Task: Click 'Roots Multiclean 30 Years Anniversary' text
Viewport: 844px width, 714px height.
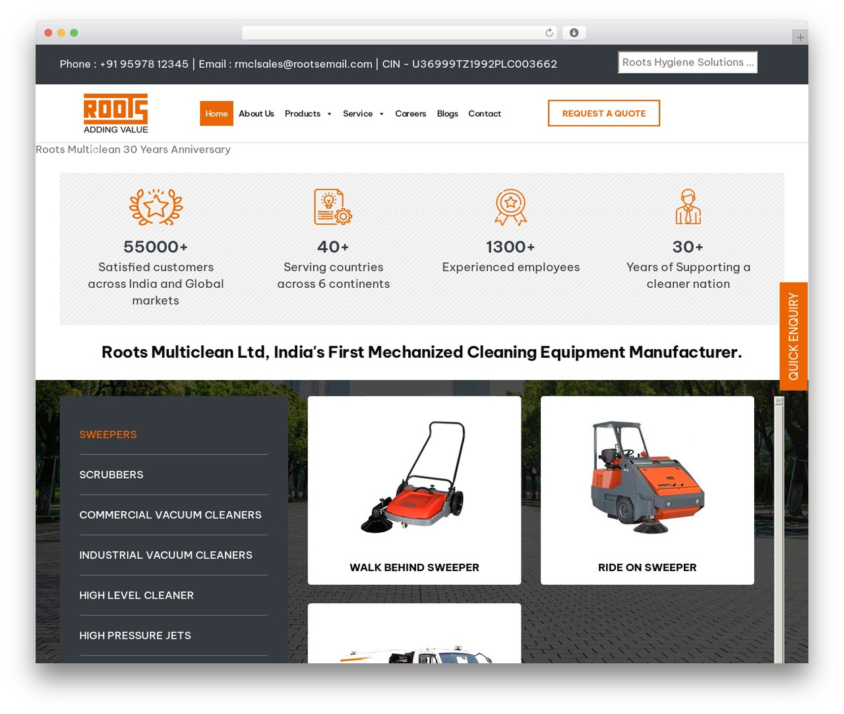Action: click(133, 150)
